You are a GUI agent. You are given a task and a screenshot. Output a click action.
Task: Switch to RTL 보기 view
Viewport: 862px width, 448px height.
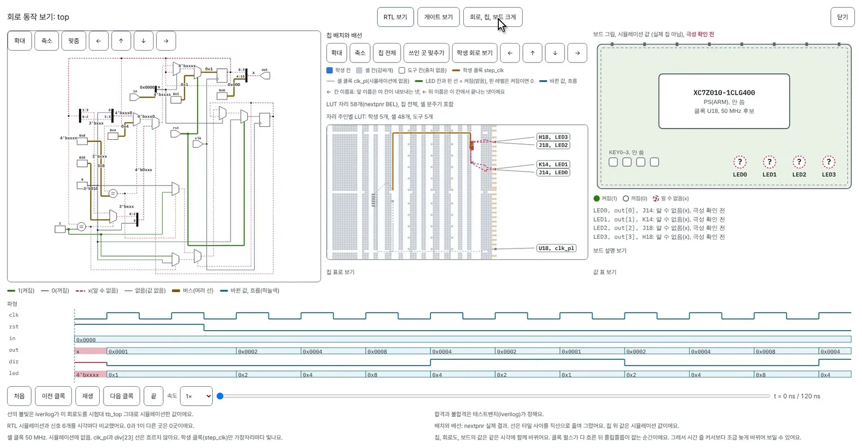(395, 17)
